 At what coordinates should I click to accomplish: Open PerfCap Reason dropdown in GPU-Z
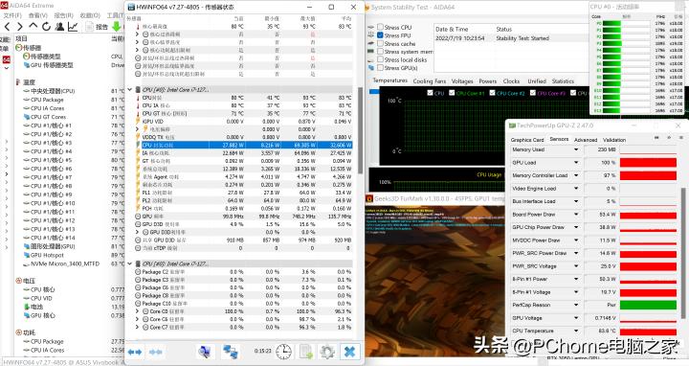coord(576,305)
